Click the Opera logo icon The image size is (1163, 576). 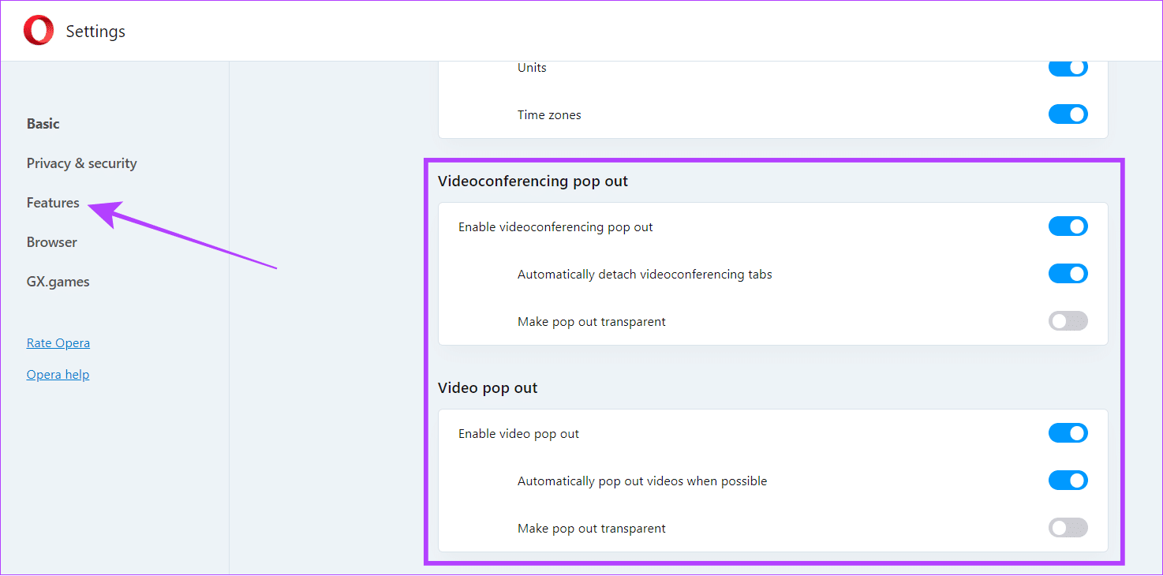pyautogui.click(x=39, y=31)
